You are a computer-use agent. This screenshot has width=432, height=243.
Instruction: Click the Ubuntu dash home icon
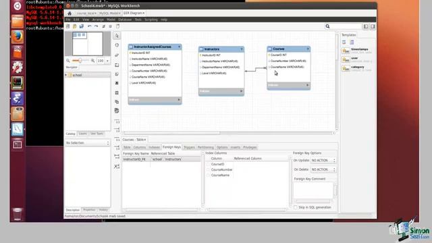[18, 6]
